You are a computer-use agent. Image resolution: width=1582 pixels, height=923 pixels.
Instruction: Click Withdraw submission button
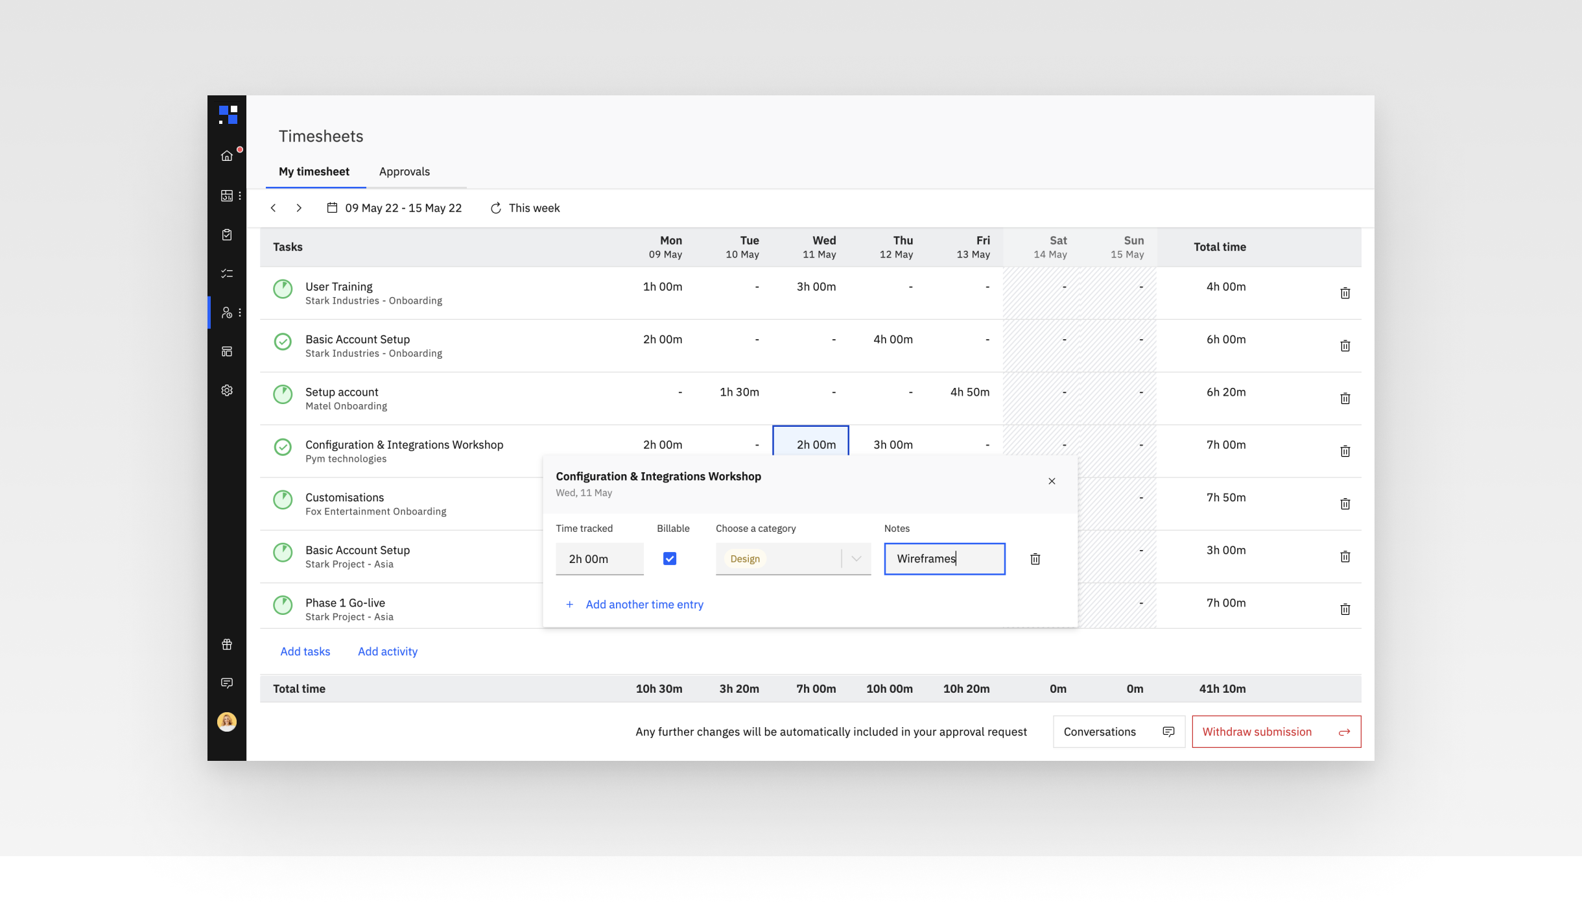(1275, 732)
